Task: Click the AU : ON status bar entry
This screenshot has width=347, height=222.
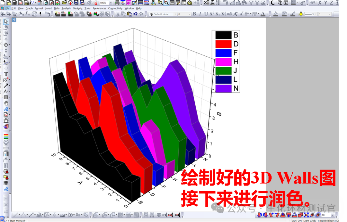Action: (x=297, y=220)
